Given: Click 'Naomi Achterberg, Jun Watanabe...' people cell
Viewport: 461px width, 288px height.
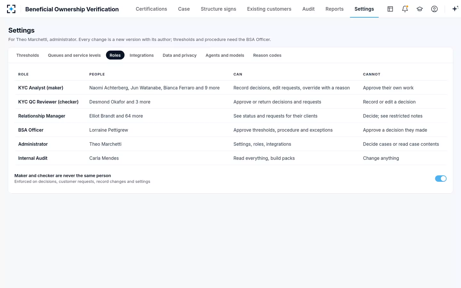Looking at the screenshot, I should coord(154,88).
